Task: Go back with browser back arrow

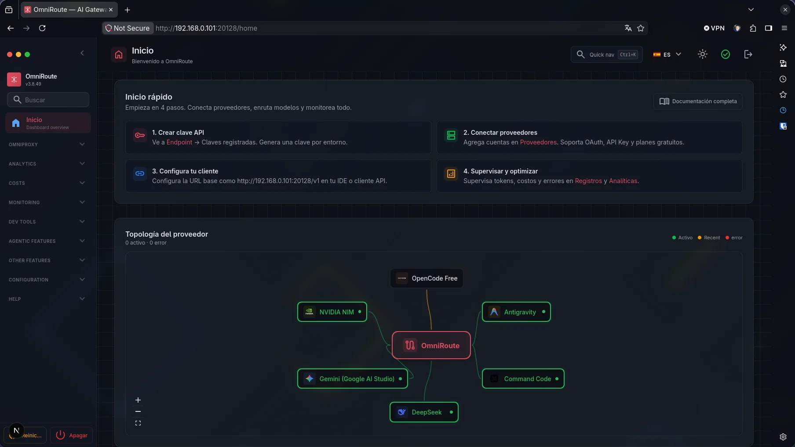Action: point(11,28)
